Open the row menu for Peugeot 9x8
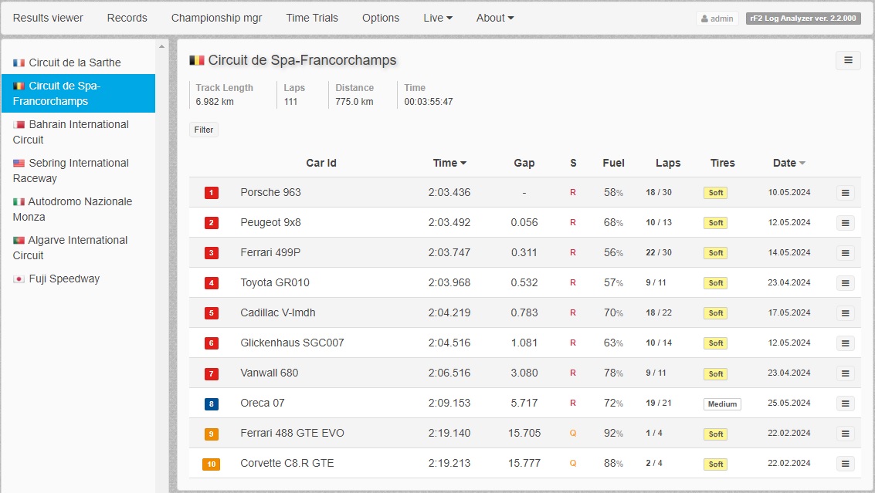Image resolution: width=875 pixels, height=493 pixels. tap(846, 223)
